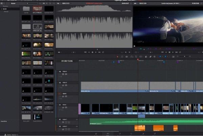Toggle linked selection chain icon
Screen dimensions: 203x136
[150, 57]
